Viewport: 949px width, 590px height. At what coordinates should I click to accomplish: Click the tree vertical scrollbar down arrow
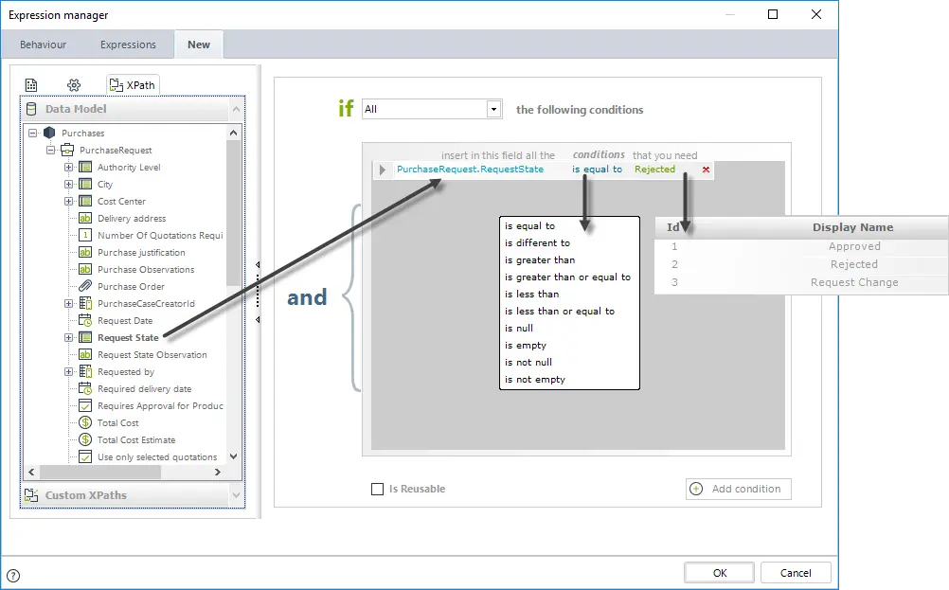(x=234, y=456)
